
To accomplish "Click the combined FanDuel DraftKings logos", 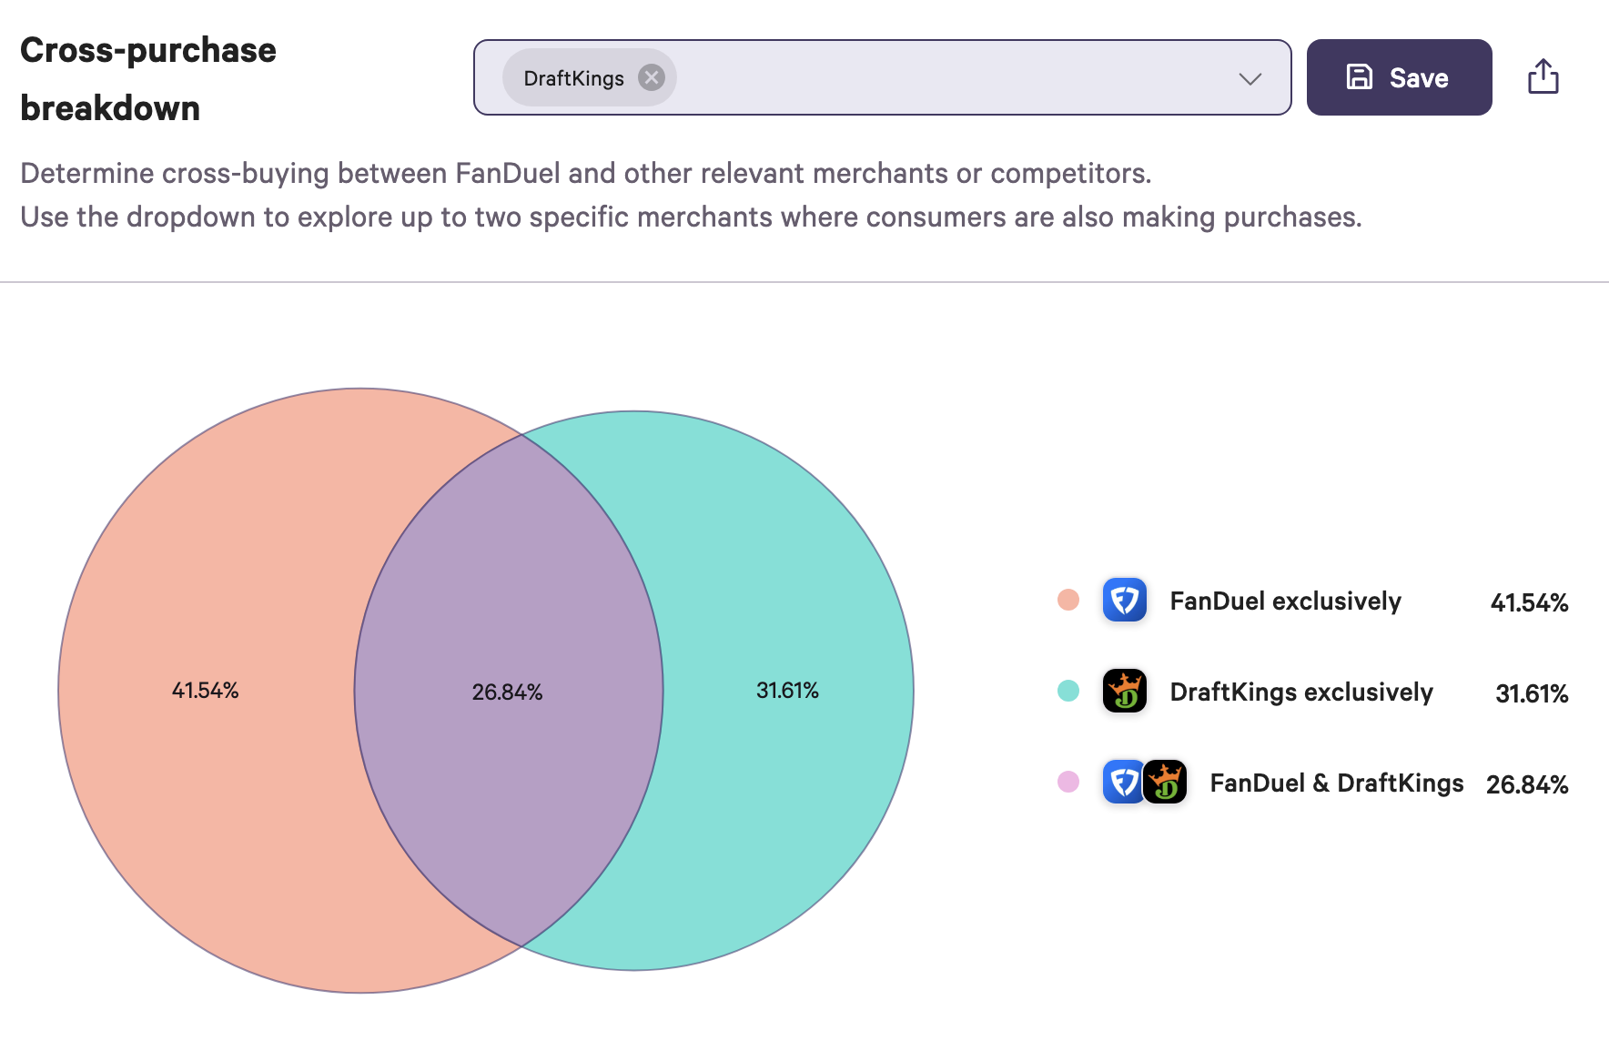I will click(x=1145, y=783).
